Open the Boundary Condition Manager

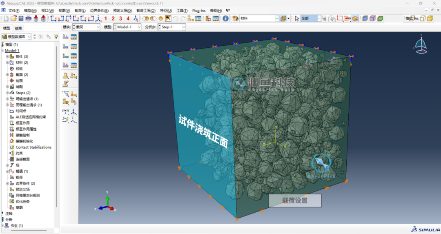(73, 47)
